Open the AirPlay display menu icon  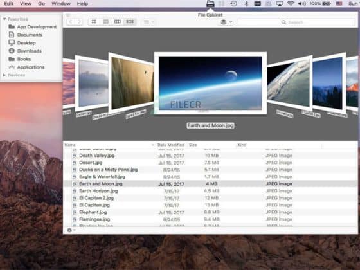(x=280, y=3)
